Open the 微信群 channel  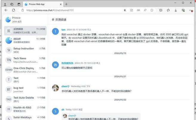coord(25,40)
